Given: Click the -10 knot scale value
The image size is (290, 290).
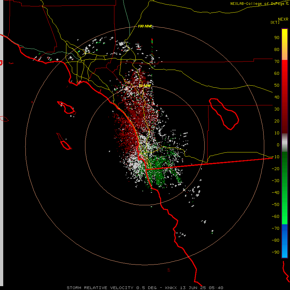Looking at the screenshot, I should click(275, 157).
